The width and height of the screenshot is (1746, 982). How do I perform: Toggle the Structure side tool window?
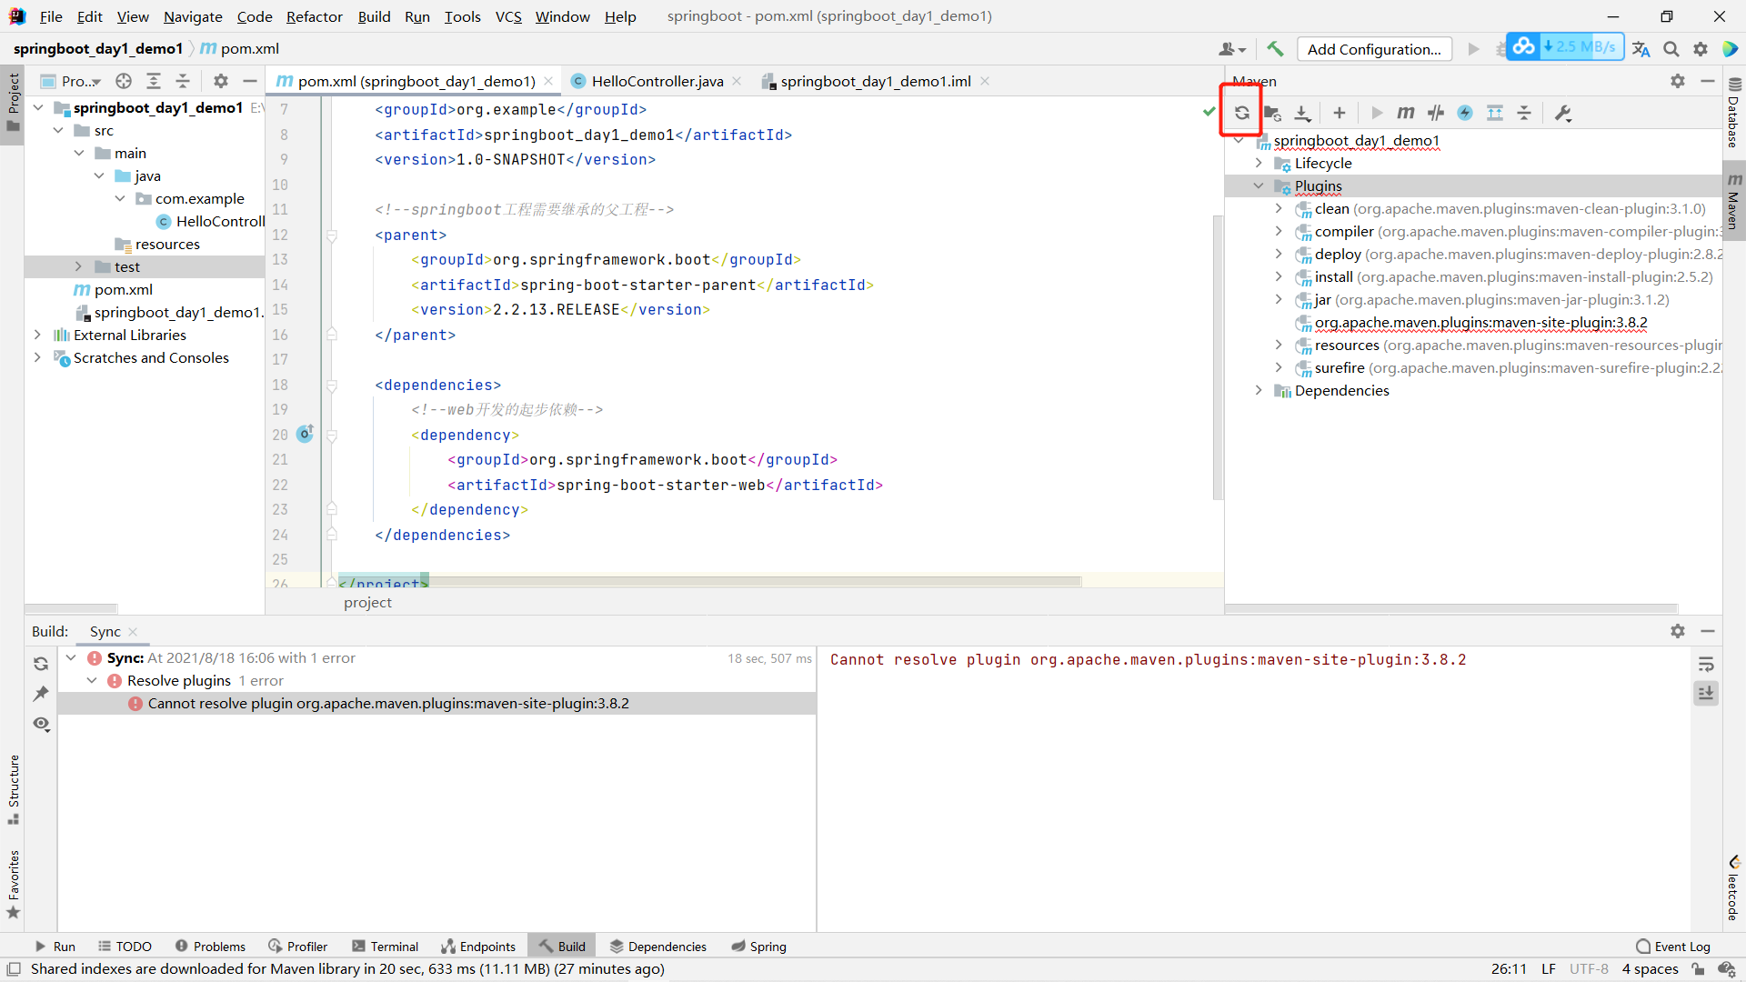click(13, 788)
